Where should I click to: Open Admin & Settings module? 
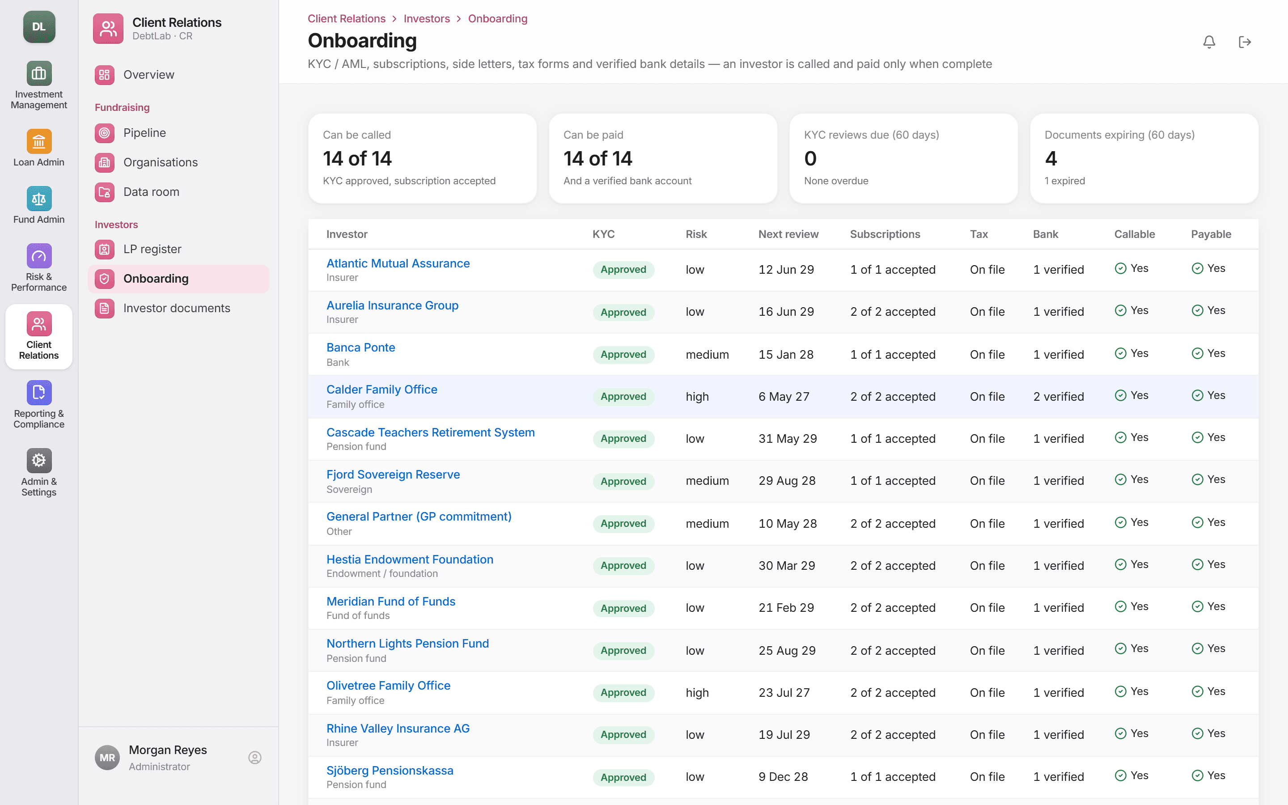39,472
